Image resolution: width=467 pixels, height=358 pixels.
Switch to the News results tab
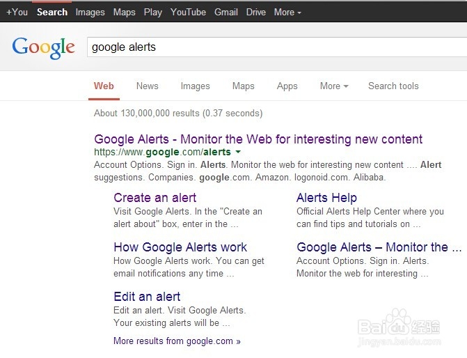[x=147, y=86]
